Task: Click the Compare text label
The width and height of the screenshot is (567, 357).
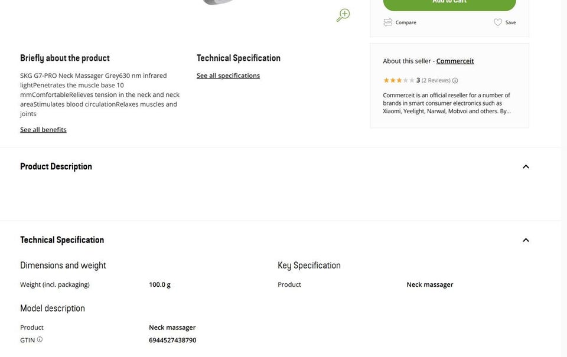Action: [x=406, y=22]
